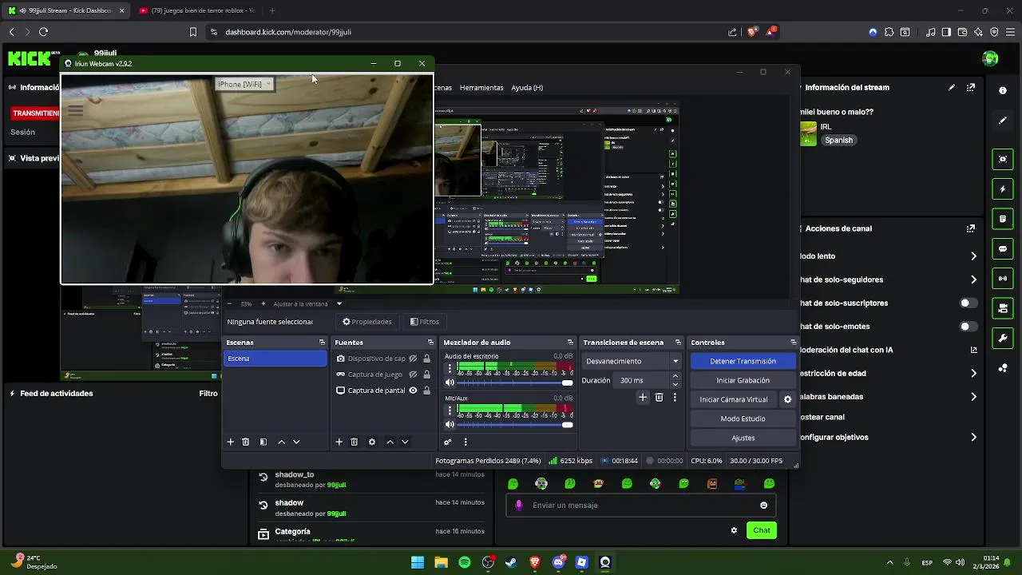Click the Enviar un mensaje input field
Image resolution: width=1022 pixels, height=575 pixels.
(641, 505)
